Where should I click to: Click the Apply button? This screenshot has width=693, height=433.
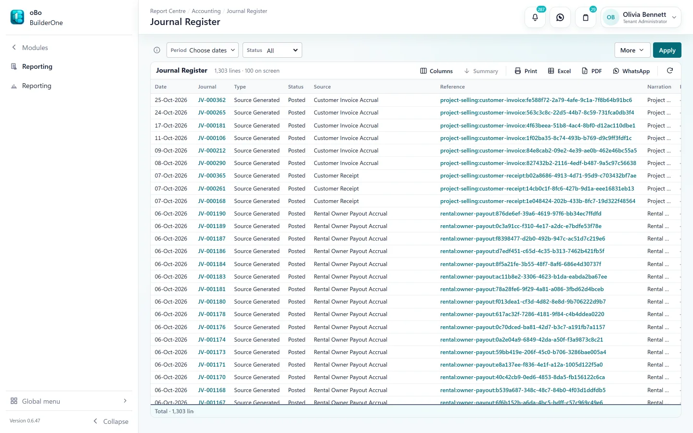(x=667, y=50)
